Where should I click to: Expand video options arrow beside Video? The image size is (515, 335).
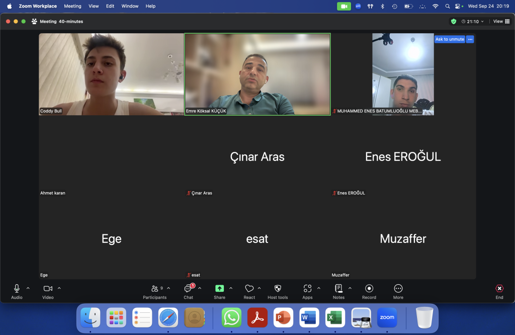tap(59, 288)
